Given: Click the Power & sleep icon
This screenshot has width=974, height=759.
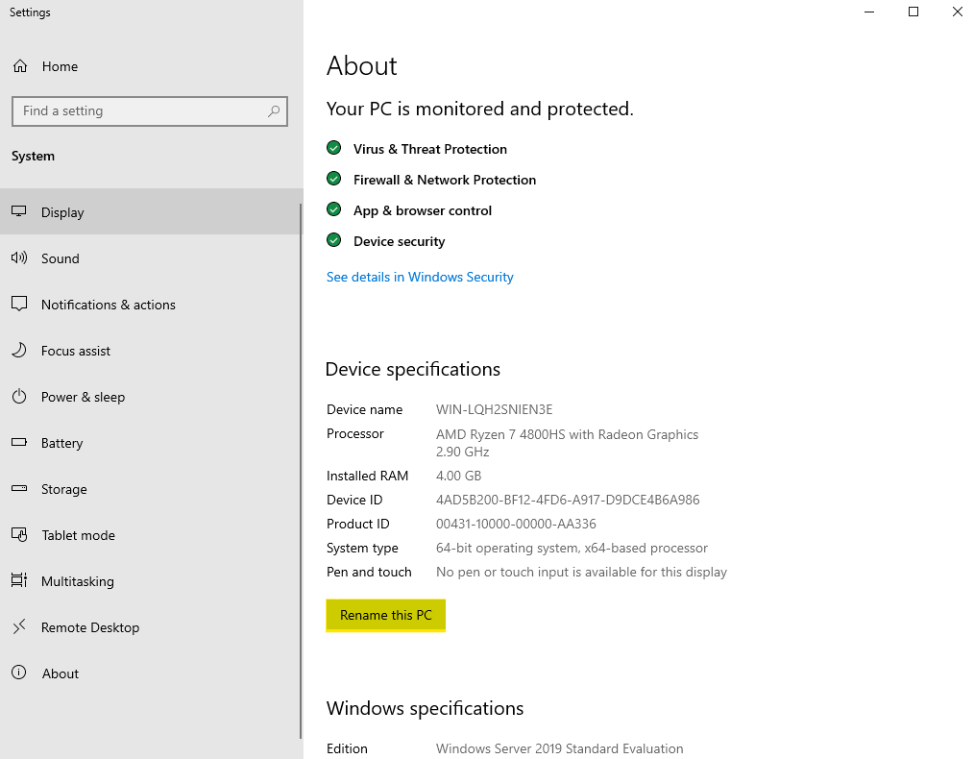Looking at the screenshot, I should pos(19,396).
